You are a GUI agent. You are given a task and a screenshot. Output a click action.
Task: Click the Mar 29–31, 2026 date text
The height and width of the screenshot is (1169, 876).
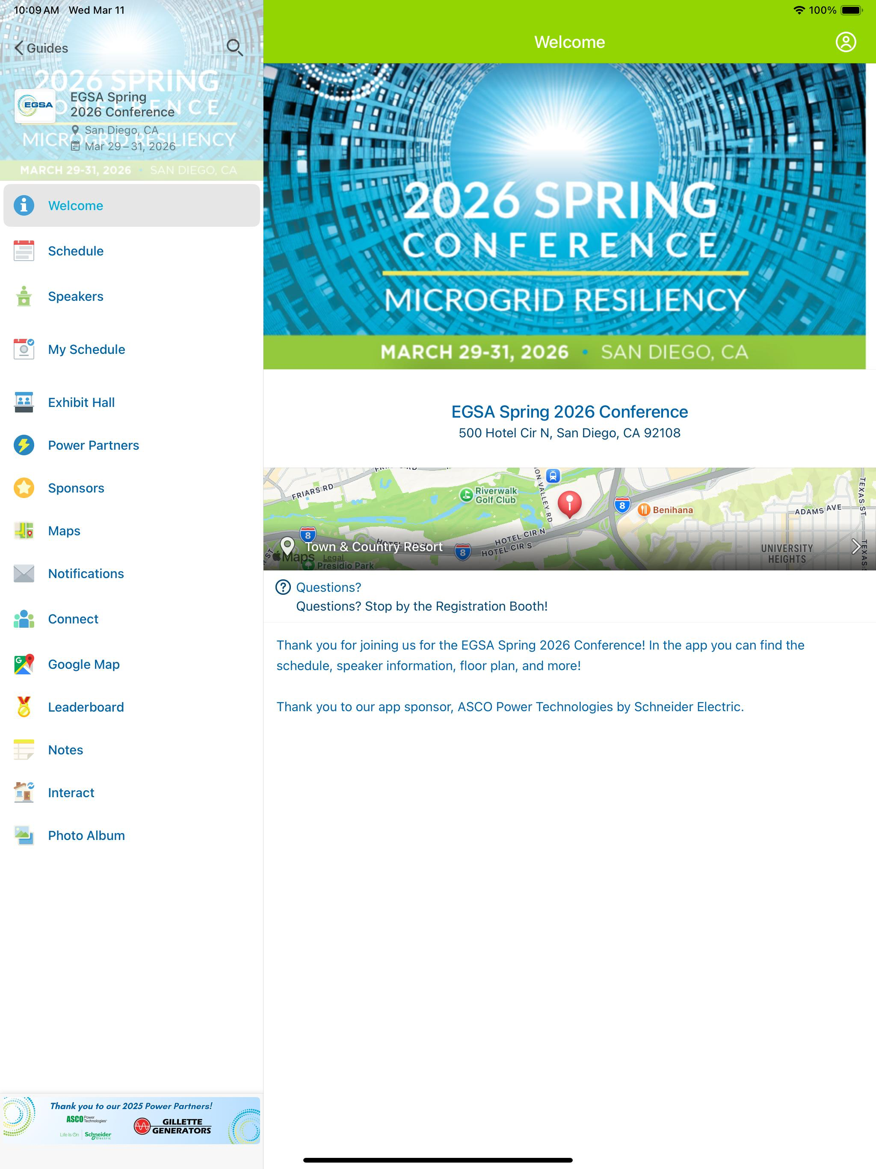(x=130, y=146)
